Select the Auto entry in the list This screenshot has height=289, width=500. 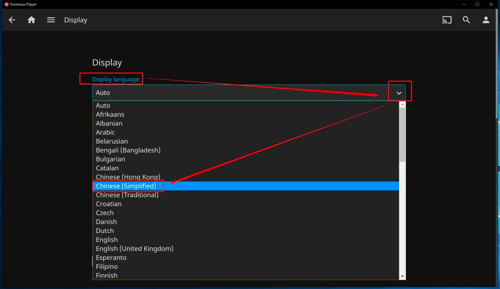pyautogui.click(x=103, y=106)
